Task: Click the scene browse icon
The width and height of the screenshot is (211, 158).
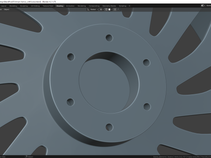Action: 203,6
